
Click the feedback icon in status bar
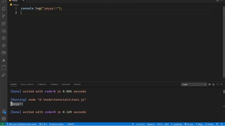click(217, 124)
